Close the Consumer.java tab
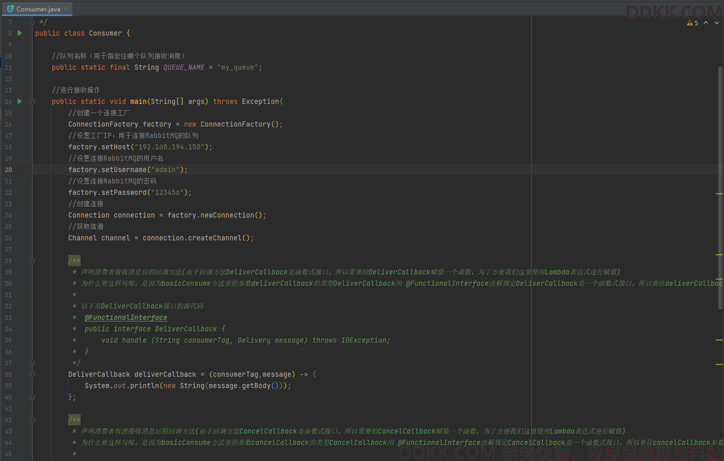 click(66, 9)
